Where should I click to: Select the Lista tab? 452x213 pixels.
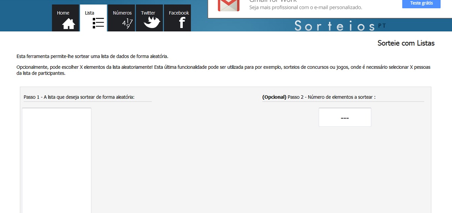coord(93,18)
